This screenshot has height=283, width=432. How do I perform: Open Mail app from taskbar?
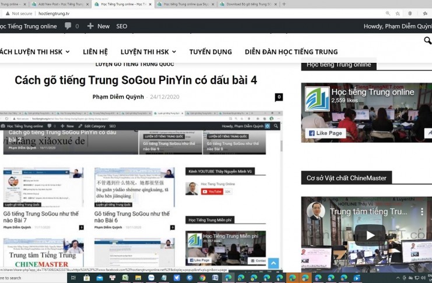click(100, 278)
